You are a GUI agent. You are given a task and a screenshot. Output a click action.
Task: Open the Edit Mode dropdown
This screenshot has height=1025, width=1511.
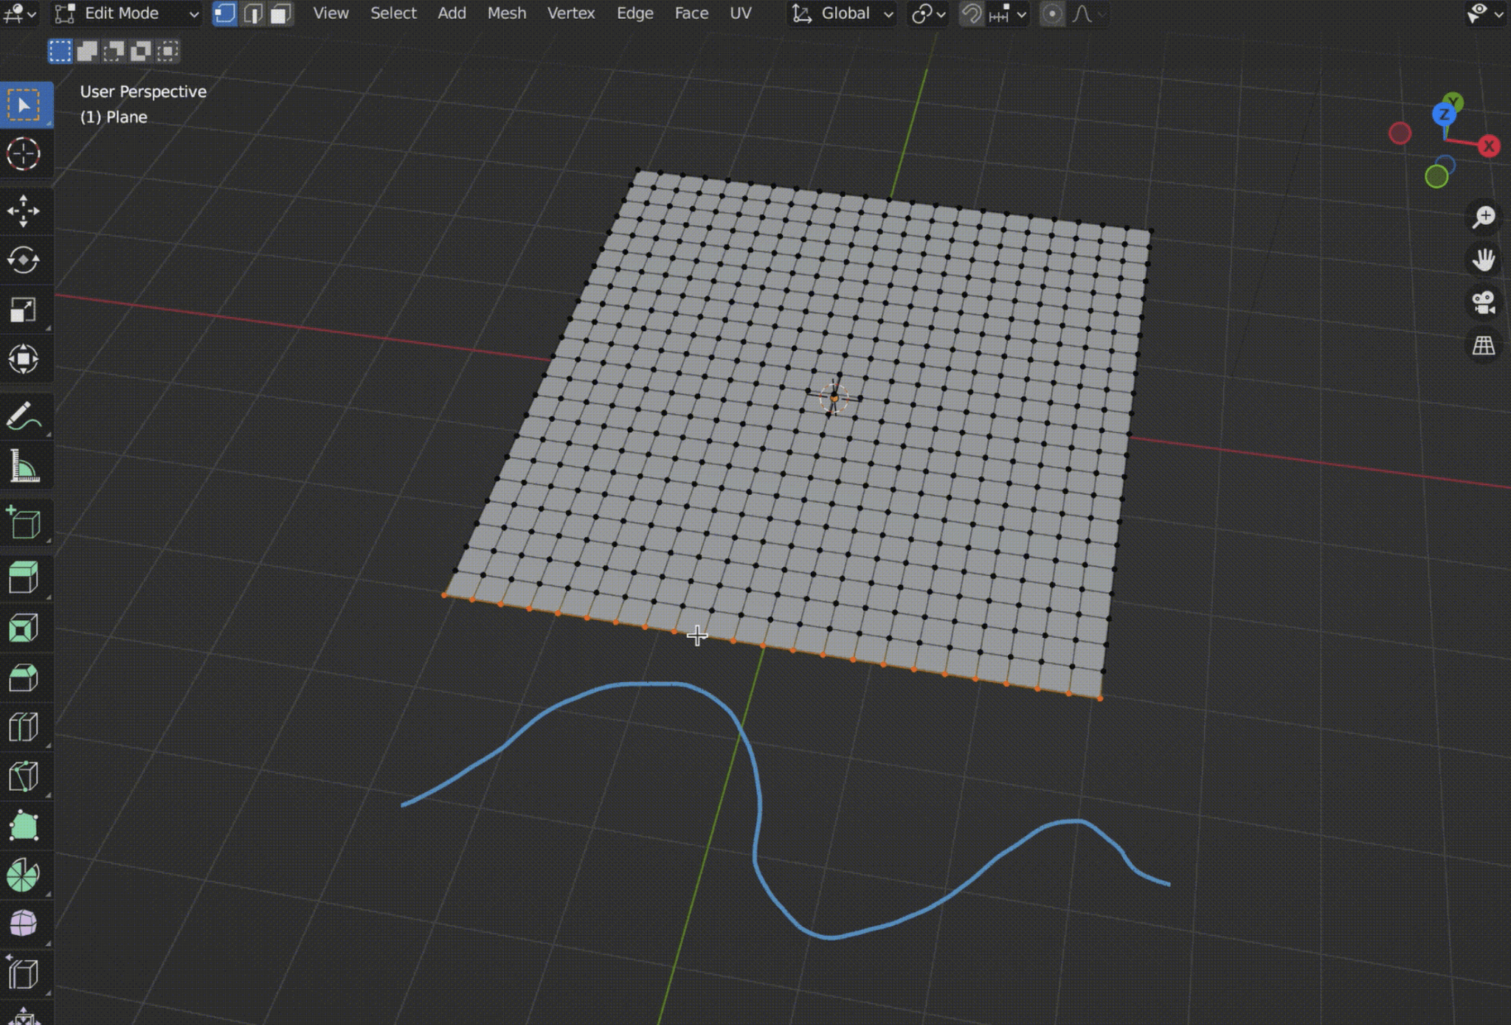pyautogui.click(x=122, y=13)
